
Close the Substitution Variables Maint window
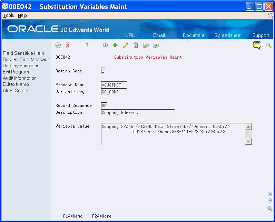coord(268,7)
